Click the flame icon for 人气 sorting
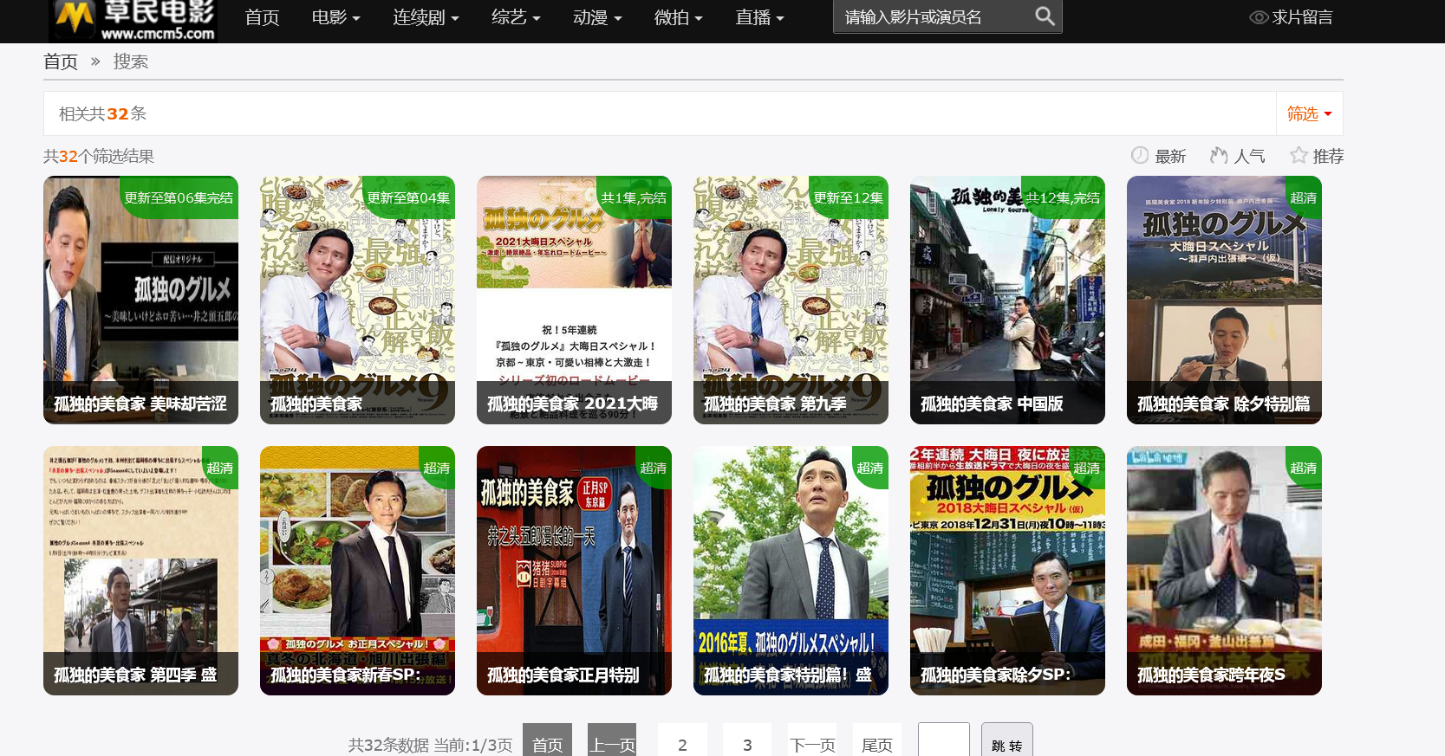This screenshot has height=756, width=1445. tap(1219, 155)
